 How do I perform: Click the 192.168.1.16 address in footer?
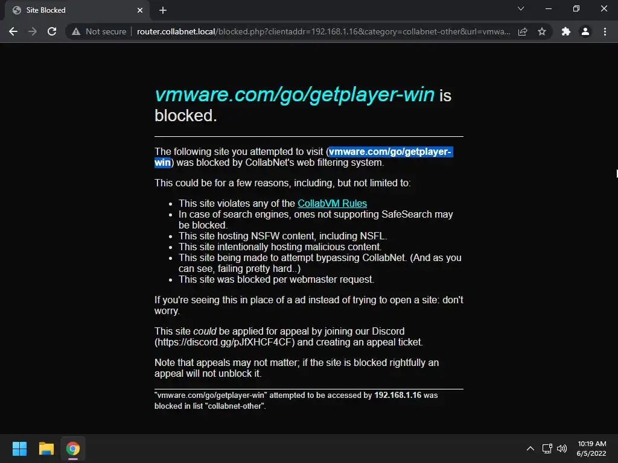tap(398, 395)
